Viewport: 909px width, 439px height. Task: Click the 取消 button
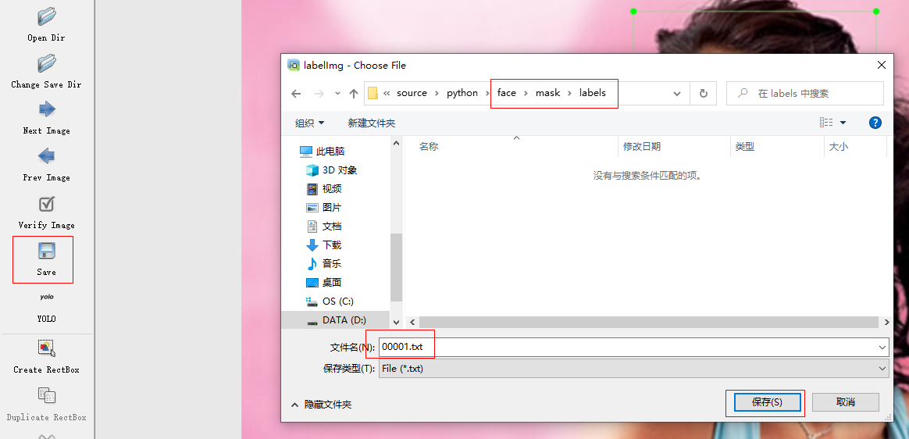coord(845,402)
